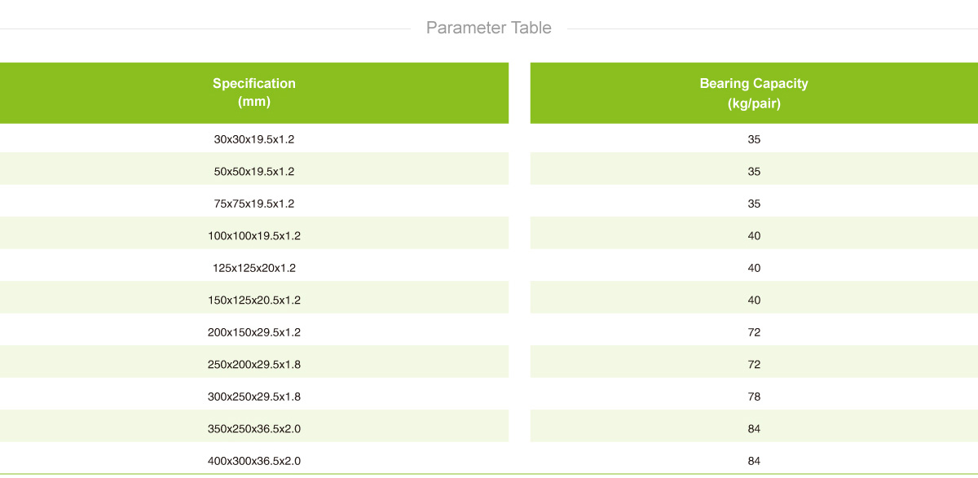Select the Parameter Table heading
Image resolution: width=978 pixels, height=478 pixels.
(489, 29)
